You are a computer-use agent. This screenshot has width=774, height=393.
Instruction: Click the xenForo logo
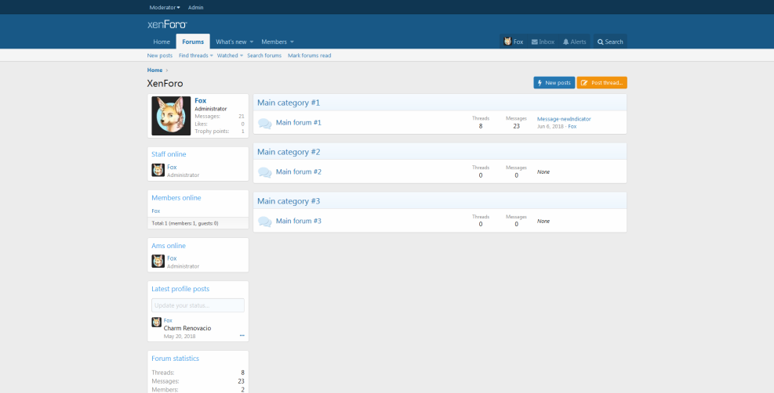click(166, 24)
